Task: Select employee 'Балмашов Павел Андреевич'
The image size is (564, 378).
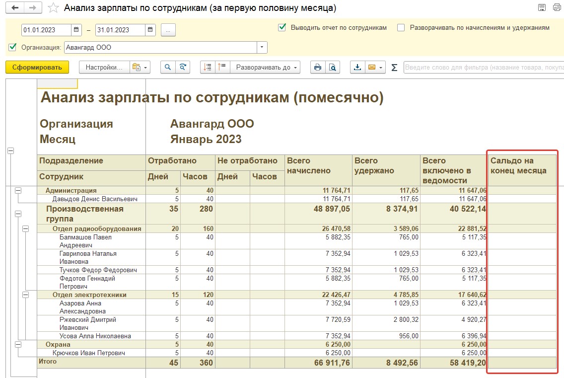Action: [85, 241]
